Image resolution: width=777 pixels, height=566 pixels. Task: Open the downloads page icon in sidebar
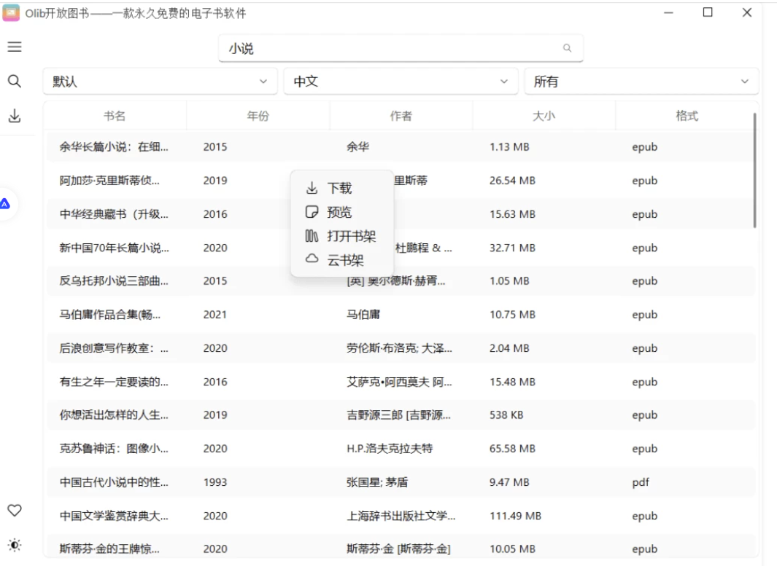14,116
